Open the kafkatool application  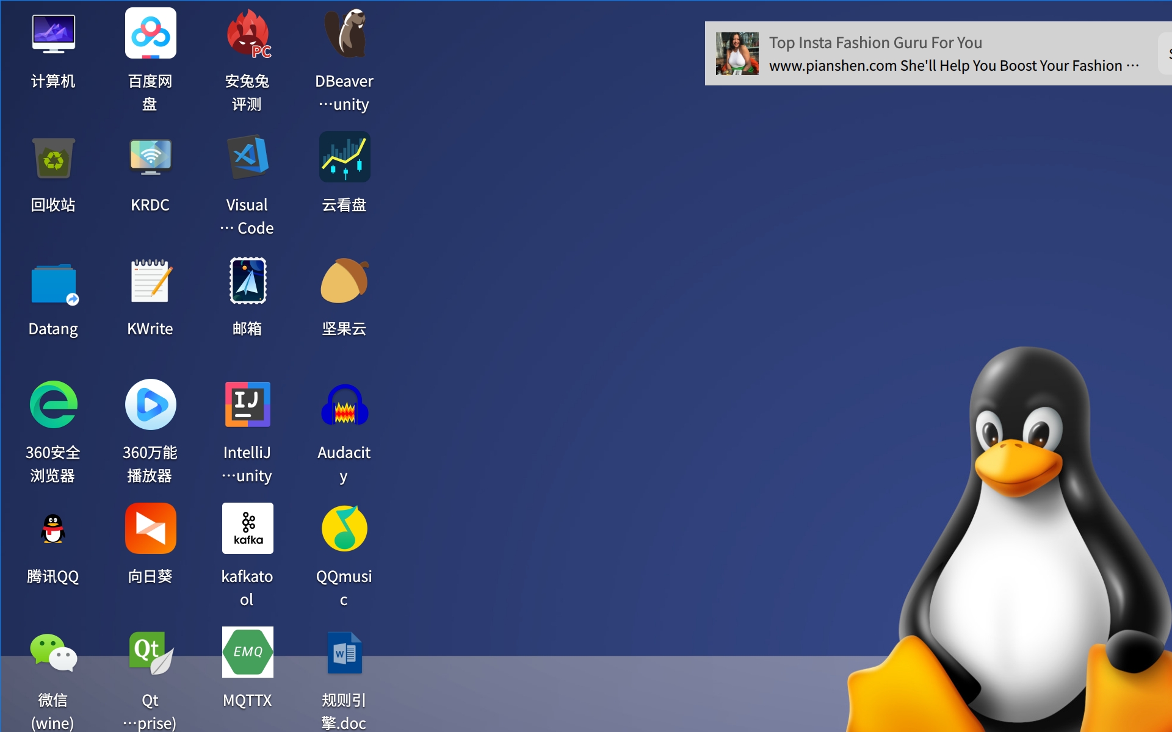pyautogui.click(x=247, y=529)
